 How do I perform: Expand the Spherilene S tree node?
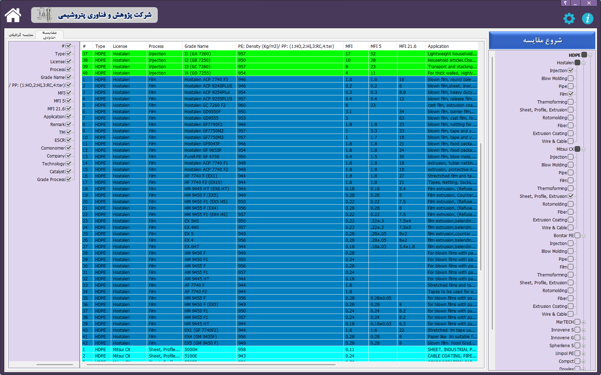pyautogui.click(x=583, y=346)
